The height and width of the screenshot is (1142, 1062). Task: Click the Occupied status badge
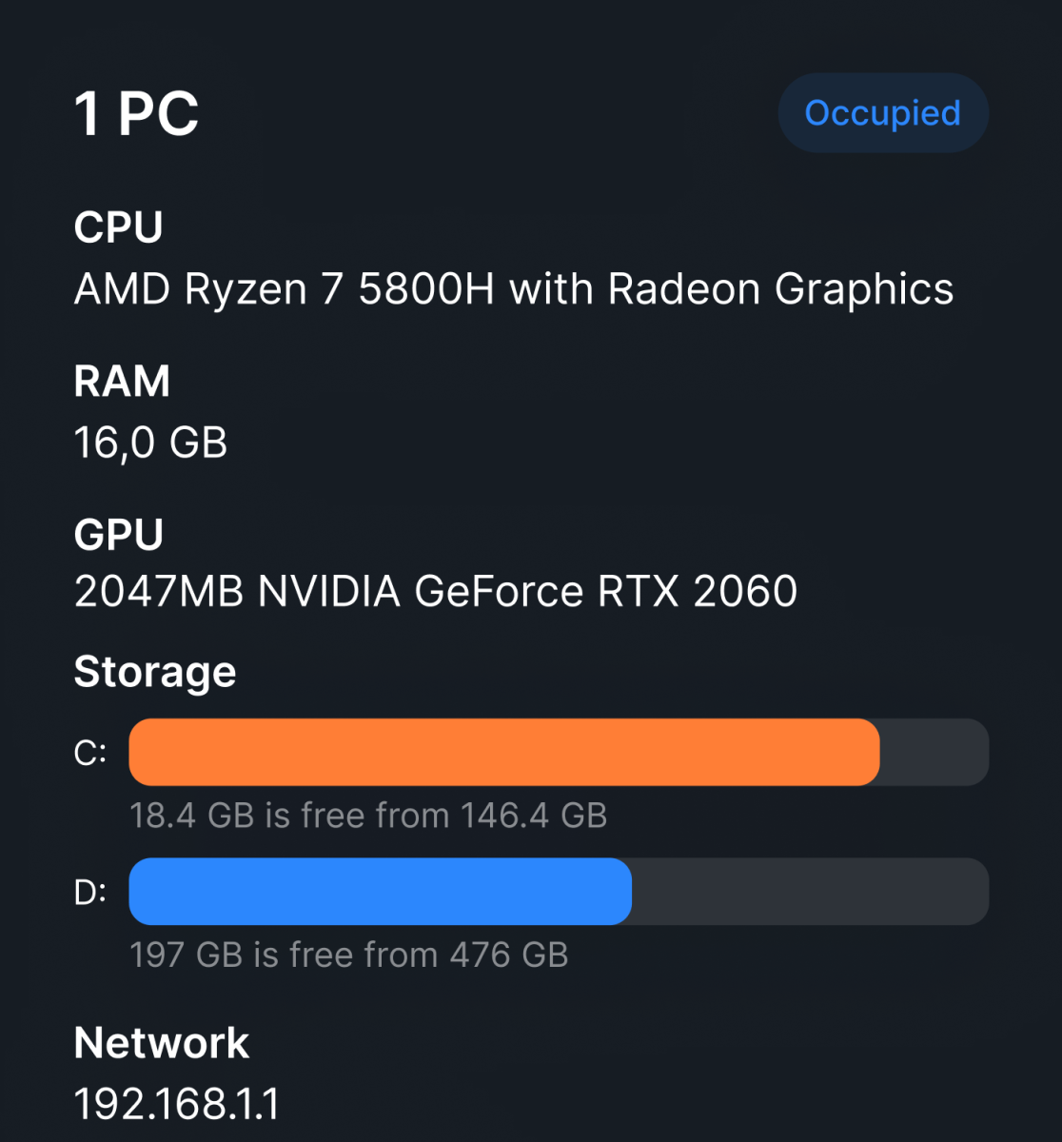pyautogui.click(x=882, y=113)
